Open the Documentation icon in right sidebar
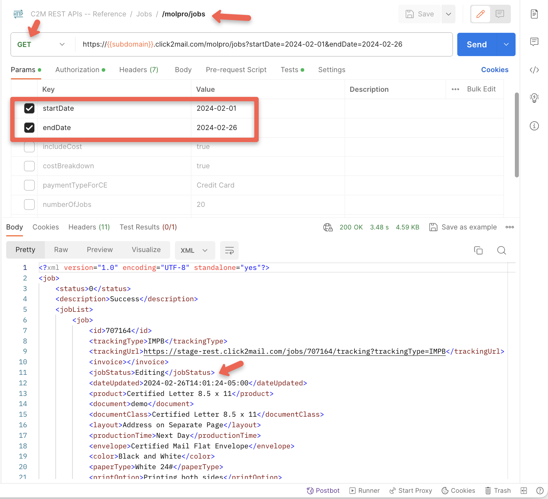Viewport: 548px width, 499px height. [x=534, y=14]
